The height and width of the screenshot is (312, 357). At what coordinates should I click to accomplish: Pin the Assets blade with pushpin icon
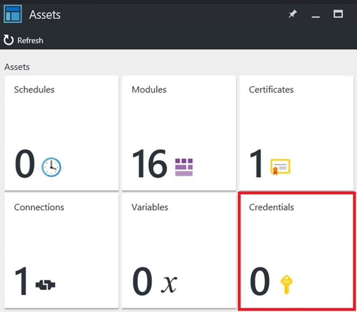(x=292, y=15)
